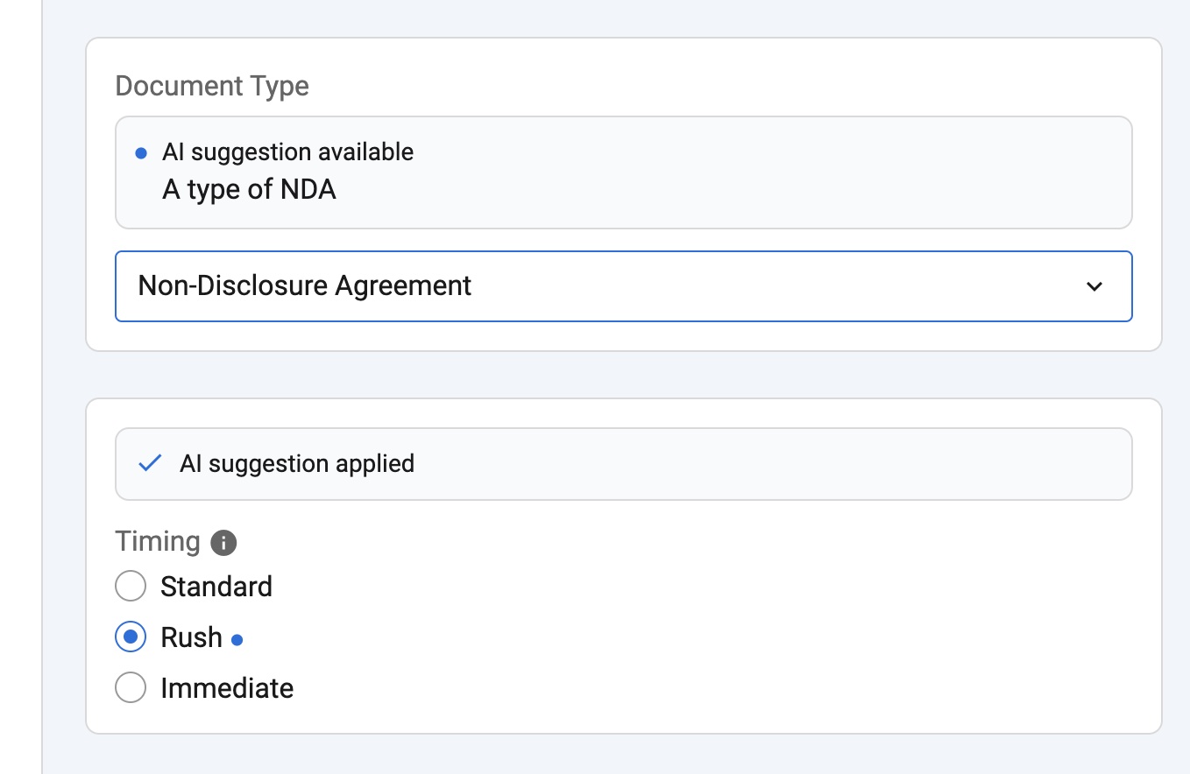The width and height of the screenshot is (1190, 774).
Task: Click the dropdown chevron on Non-Disclosure Agreement
Action: tap(1093, 286)
